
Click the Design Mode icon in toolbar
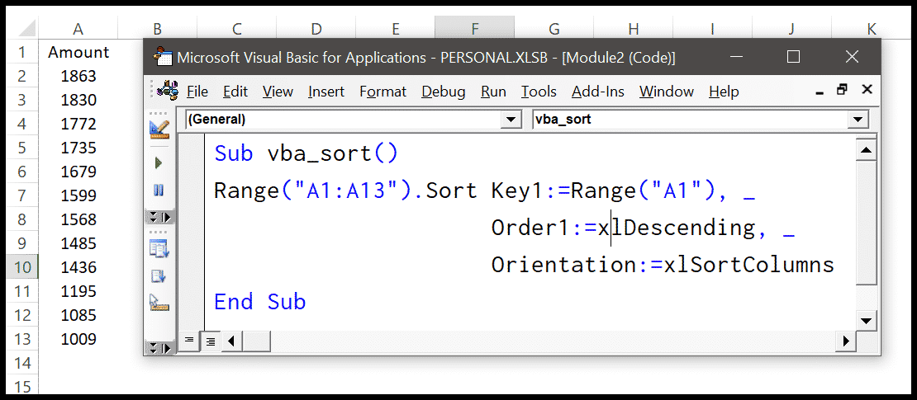point(159,129)
